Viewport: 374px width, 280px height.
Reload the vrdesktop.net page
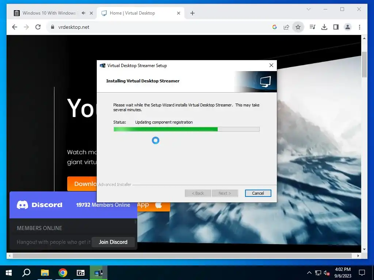(38, 27)
